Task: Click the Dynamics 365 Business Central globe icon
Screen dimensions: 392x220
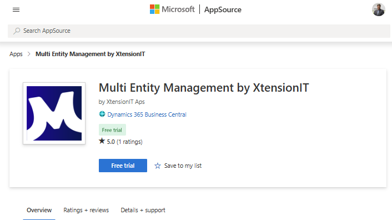Action: click(102, 114)
